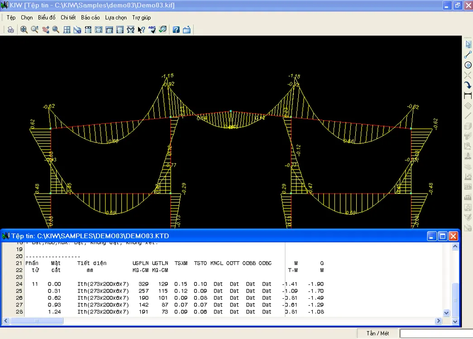
Task: Click the grid display toolbar icon
Action: (67, 30)
